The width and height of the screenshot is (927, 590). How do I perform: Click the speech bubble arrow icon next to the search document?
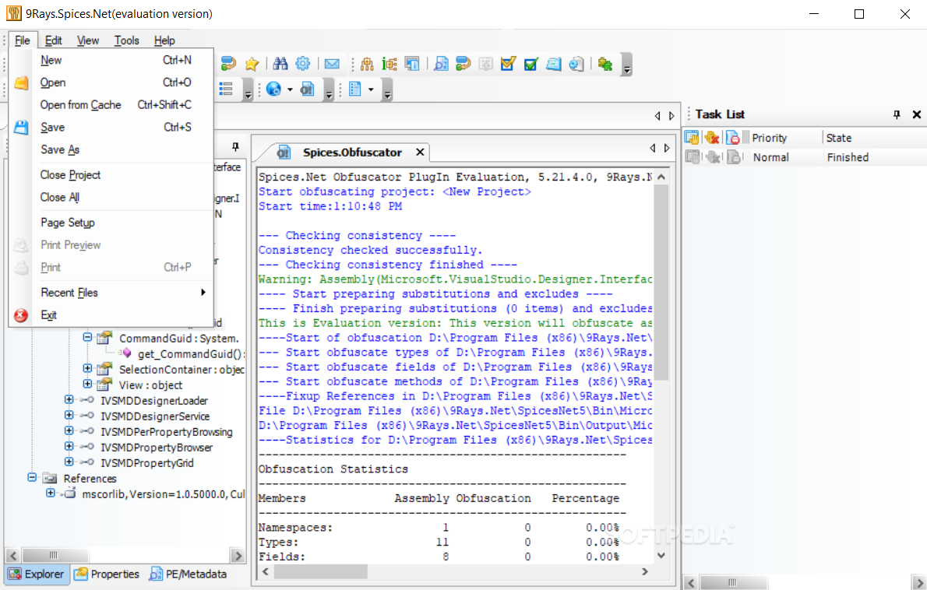[463, 64]
